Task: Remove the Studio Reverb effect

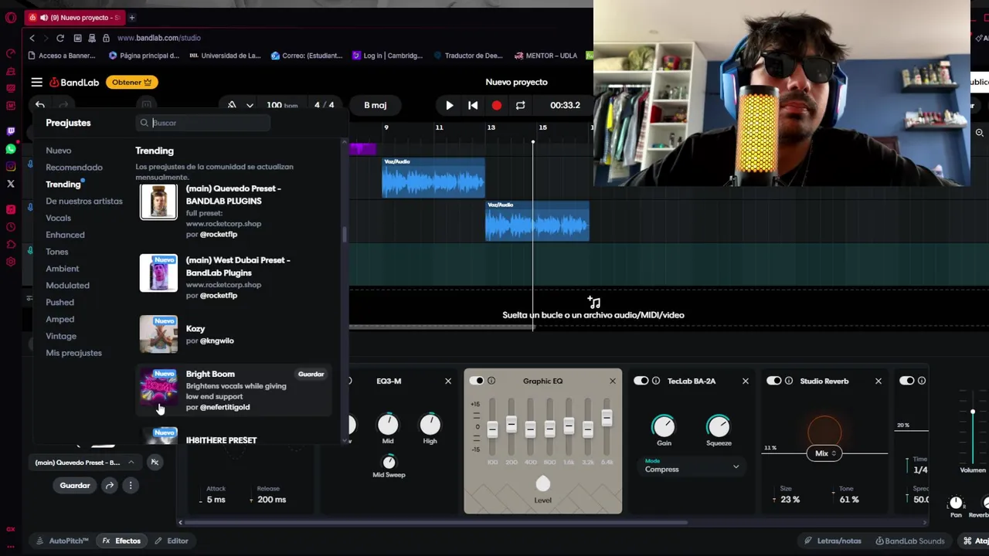Action: [878, 381]
